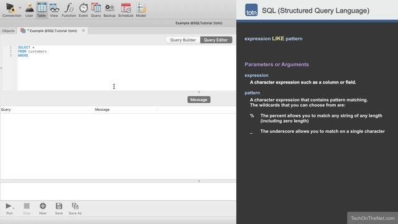Click the SELECT keyword on line 1
398x224 pixels.
[24, 47]
